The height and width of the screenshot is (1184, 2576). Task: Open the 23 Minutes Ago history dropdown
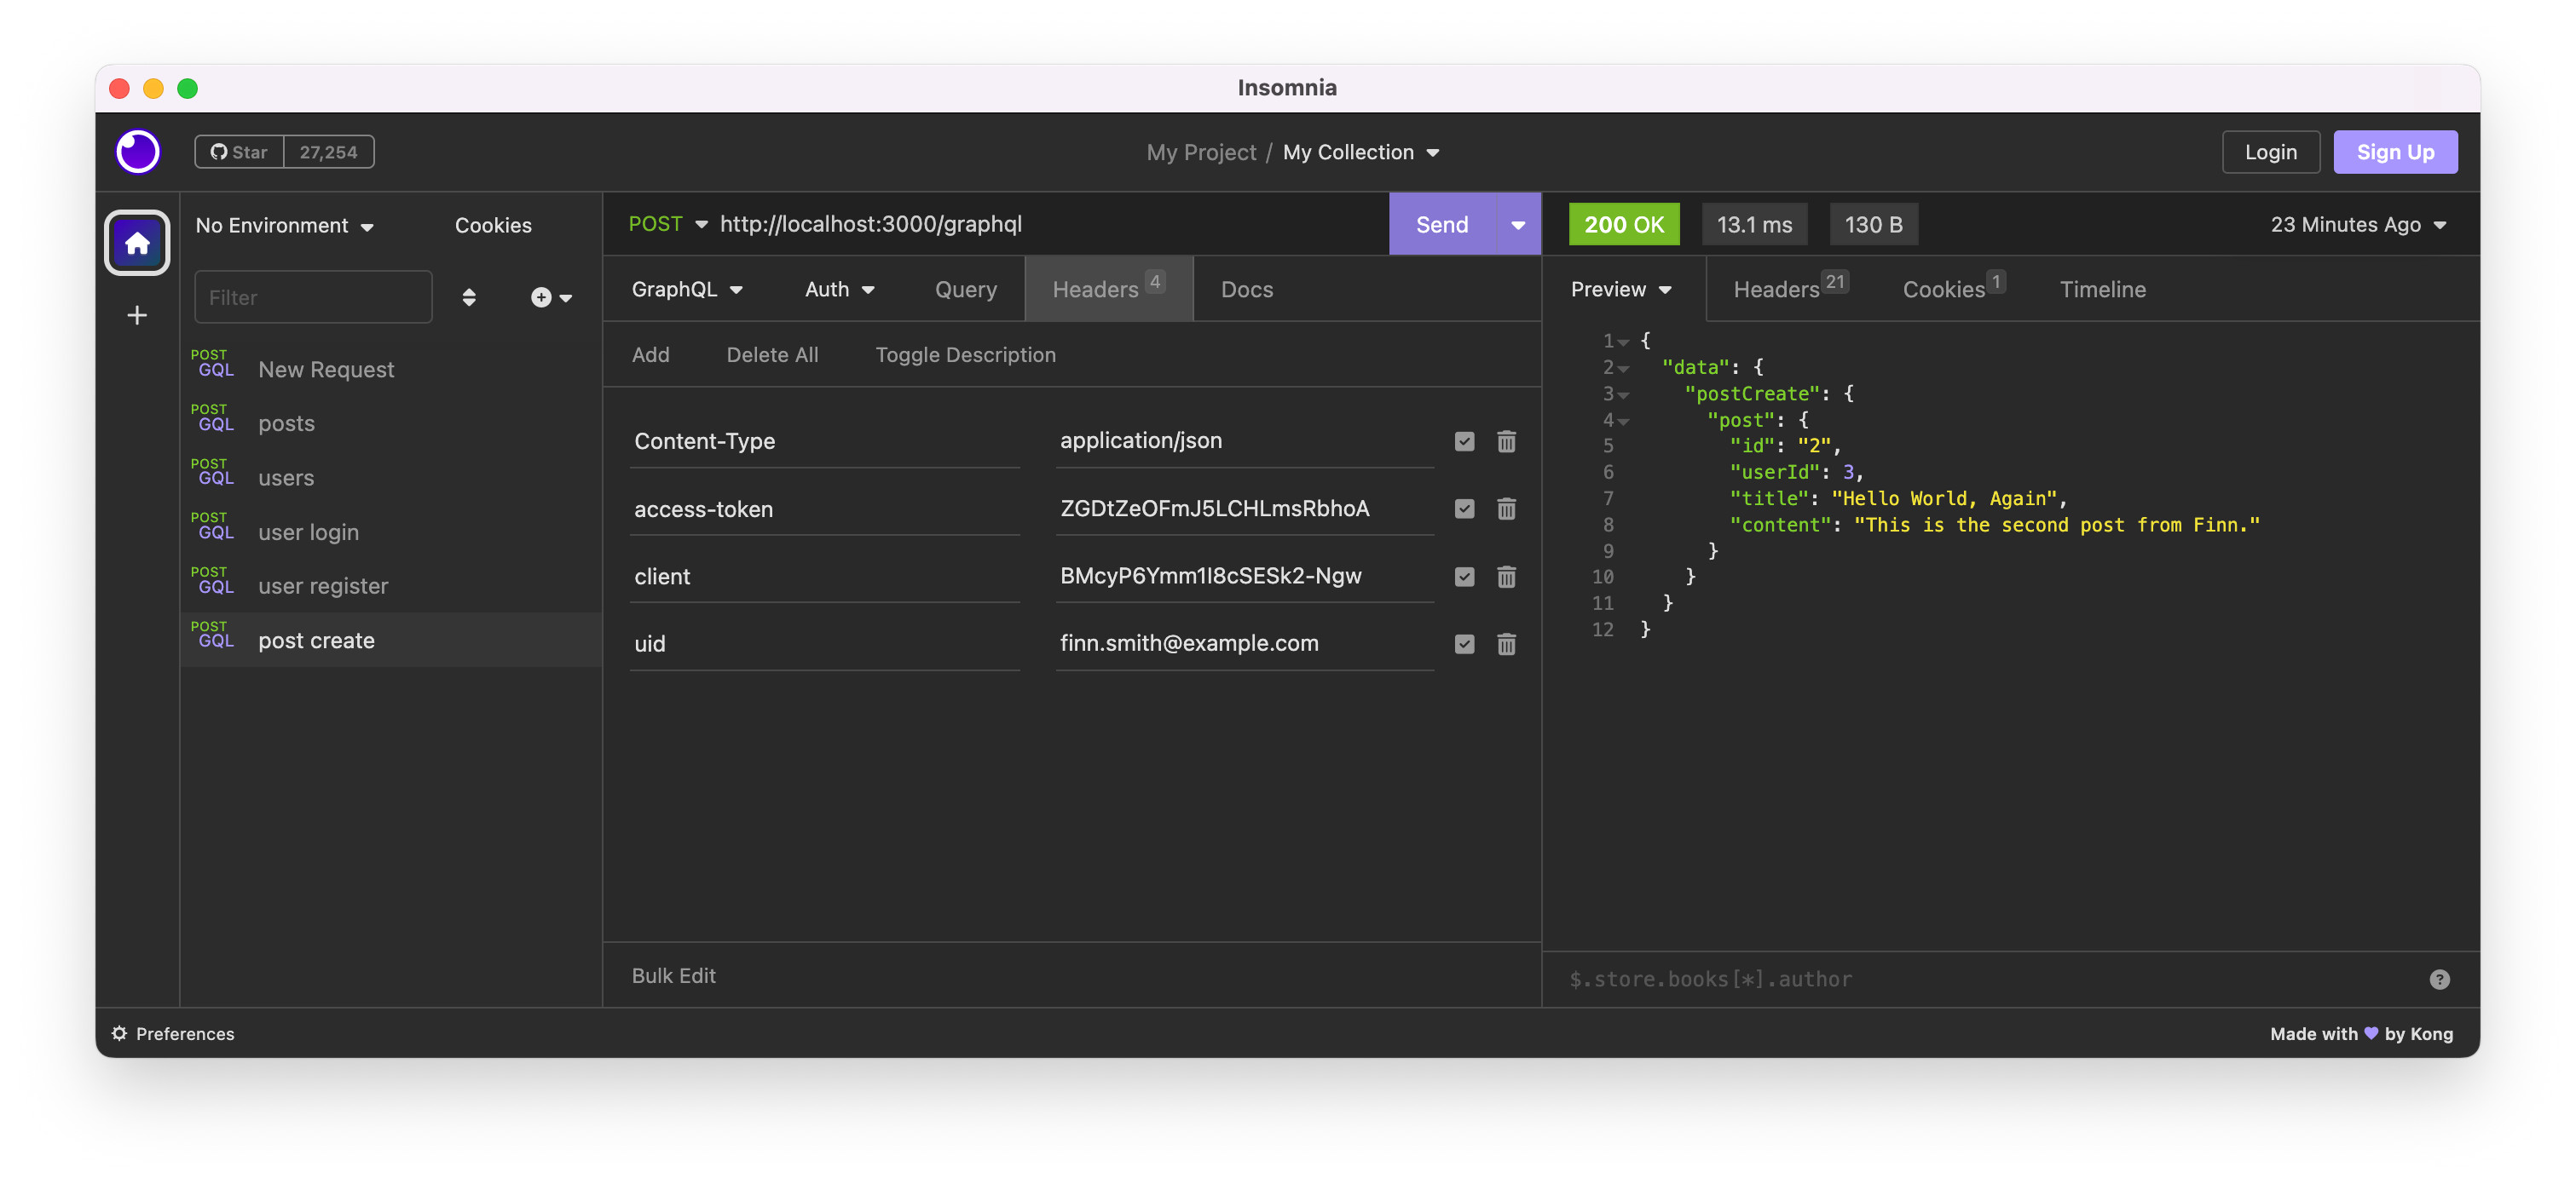pos(2357,225)
